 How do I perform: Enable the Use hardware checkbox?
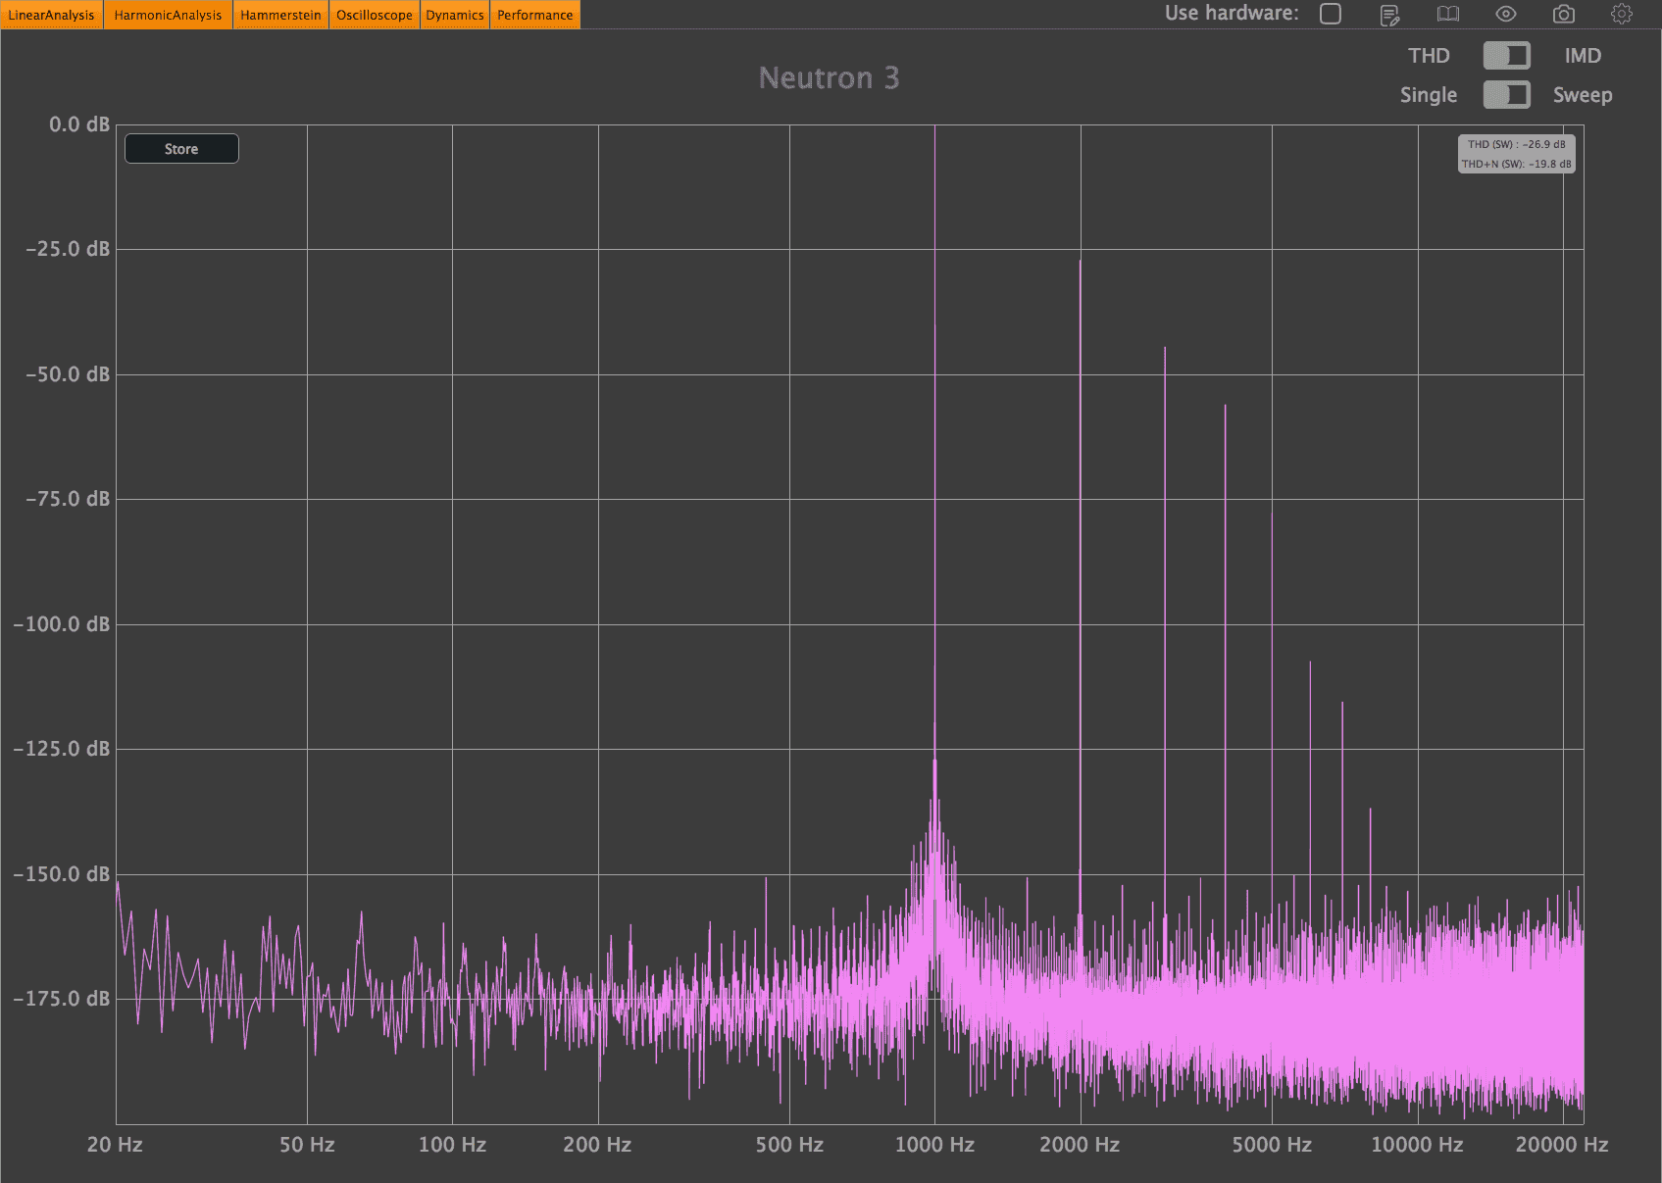(1331, 14)
